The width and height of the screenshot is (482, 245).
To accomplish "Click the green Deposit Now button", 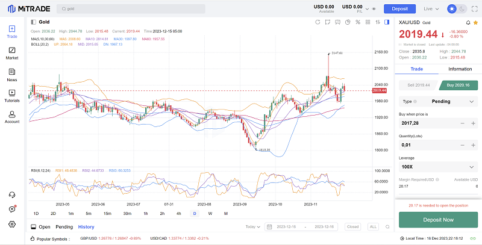I will 438,220.
